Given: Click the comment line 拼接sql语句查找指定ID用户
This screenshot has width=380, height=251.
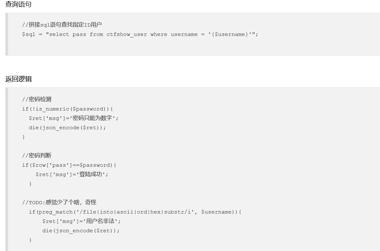Looking at the screenshot, I should coord(62,25).
